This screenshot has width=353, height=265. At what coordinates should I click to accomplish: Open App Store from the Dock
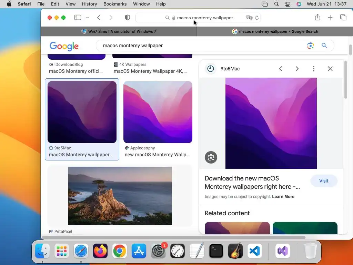139,251
